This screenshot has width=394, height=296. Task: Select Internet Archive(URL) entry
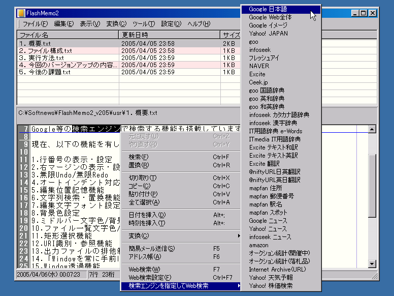(281, 270)
